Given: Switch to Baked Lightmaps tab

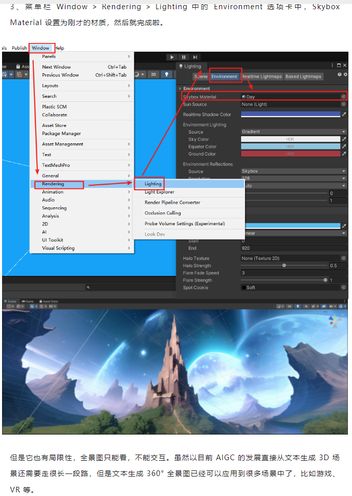Looking at the screenshot, I should pyautogui.click(x=303, y=77).
